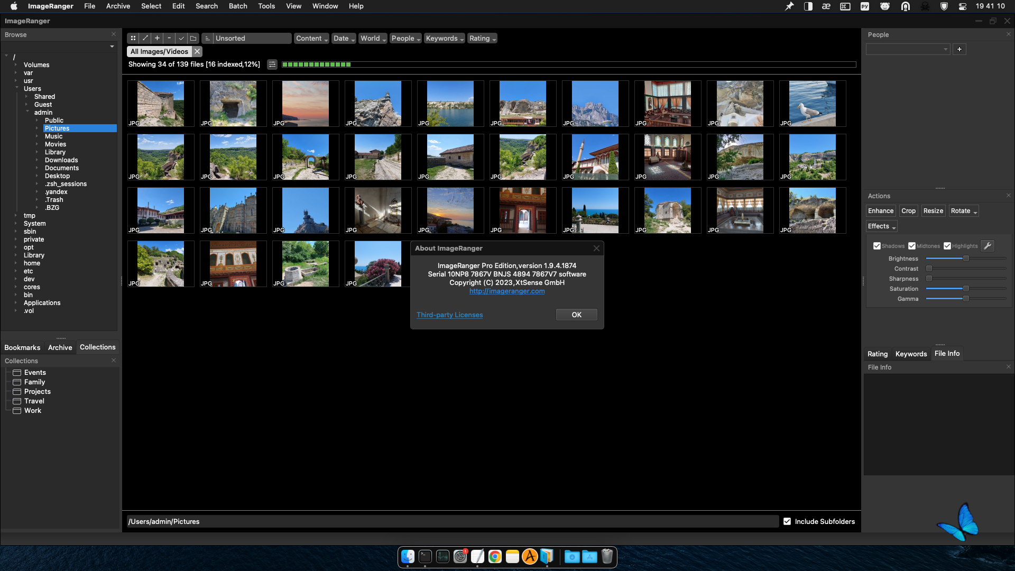Viewport: 1015px width, 571px height.
Task: Open the Keywords filter dropdown
Action: 445,39
